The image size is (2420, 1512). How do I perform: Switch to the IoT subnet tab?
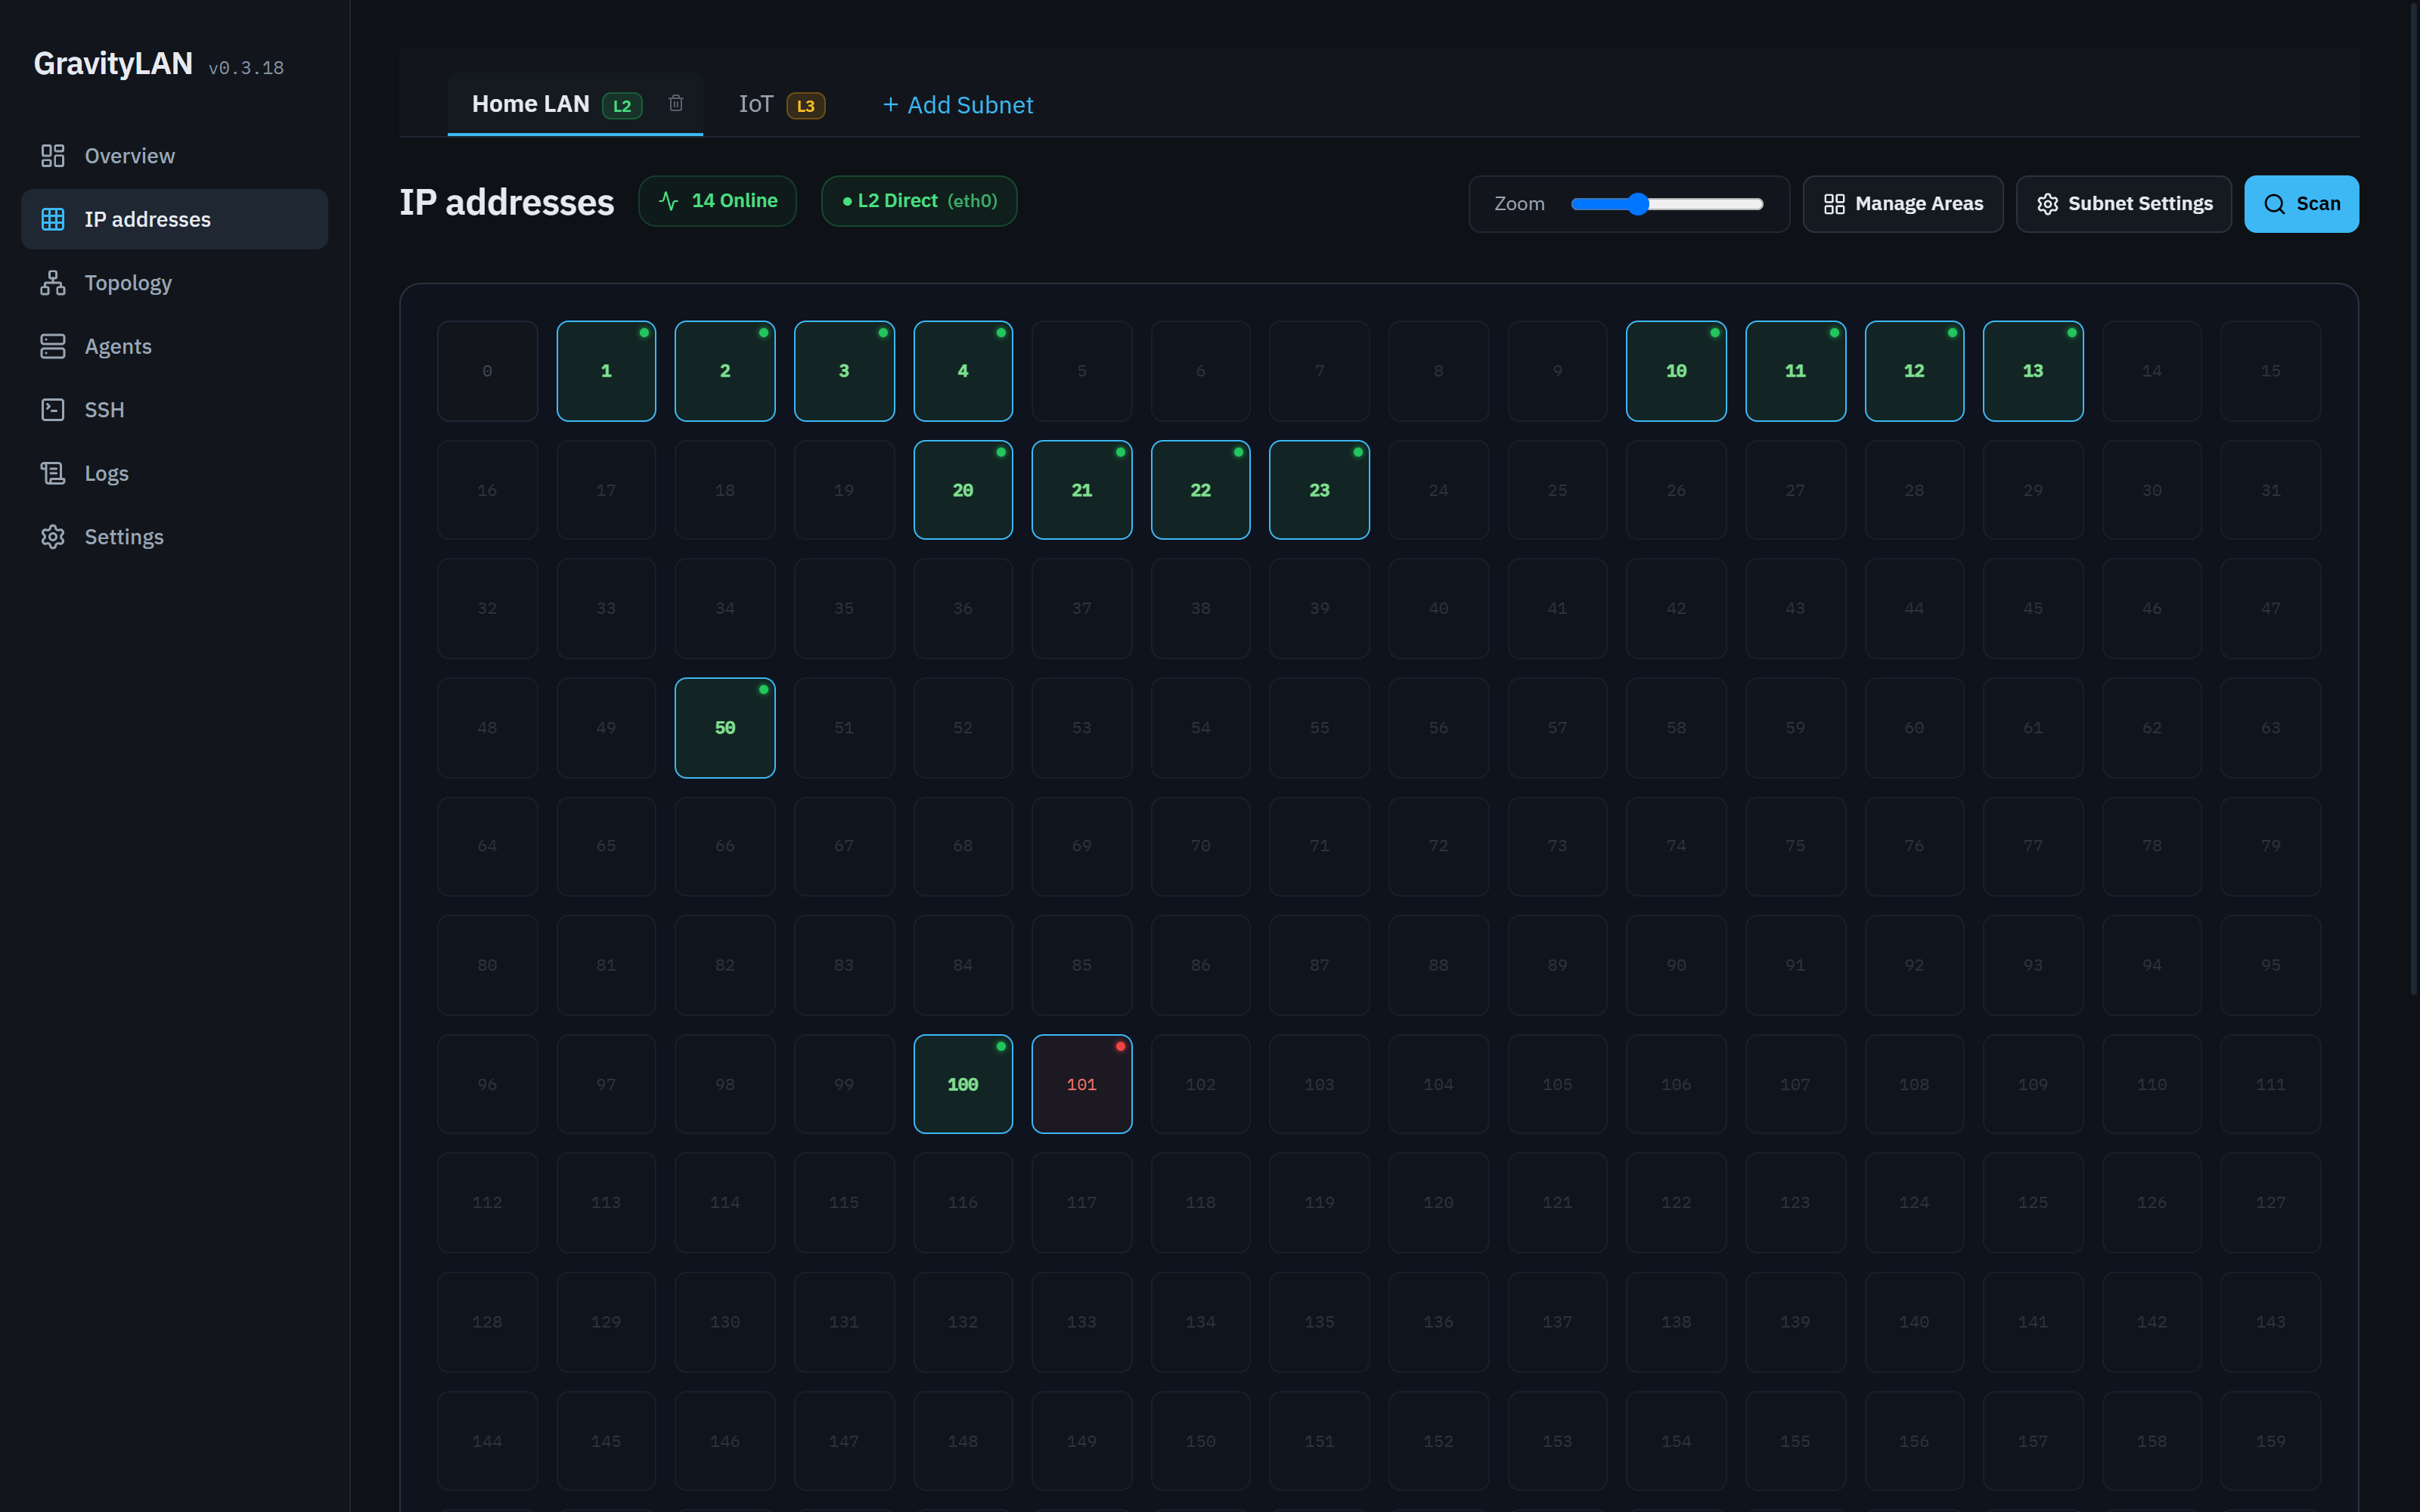pyautogui.click(x=781, y=104)
